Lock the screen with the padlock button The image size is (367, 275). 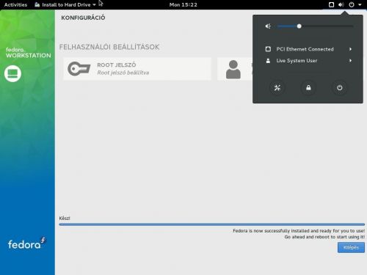click(x=308, y=88)
